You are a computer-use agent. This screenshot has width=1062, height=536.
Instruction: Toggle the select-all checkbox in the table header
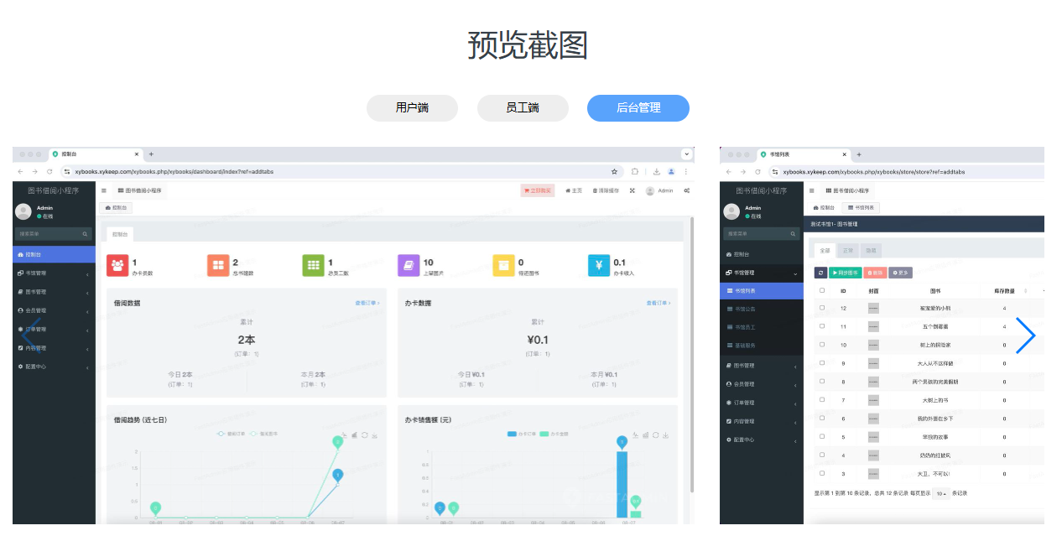point(823,289)
